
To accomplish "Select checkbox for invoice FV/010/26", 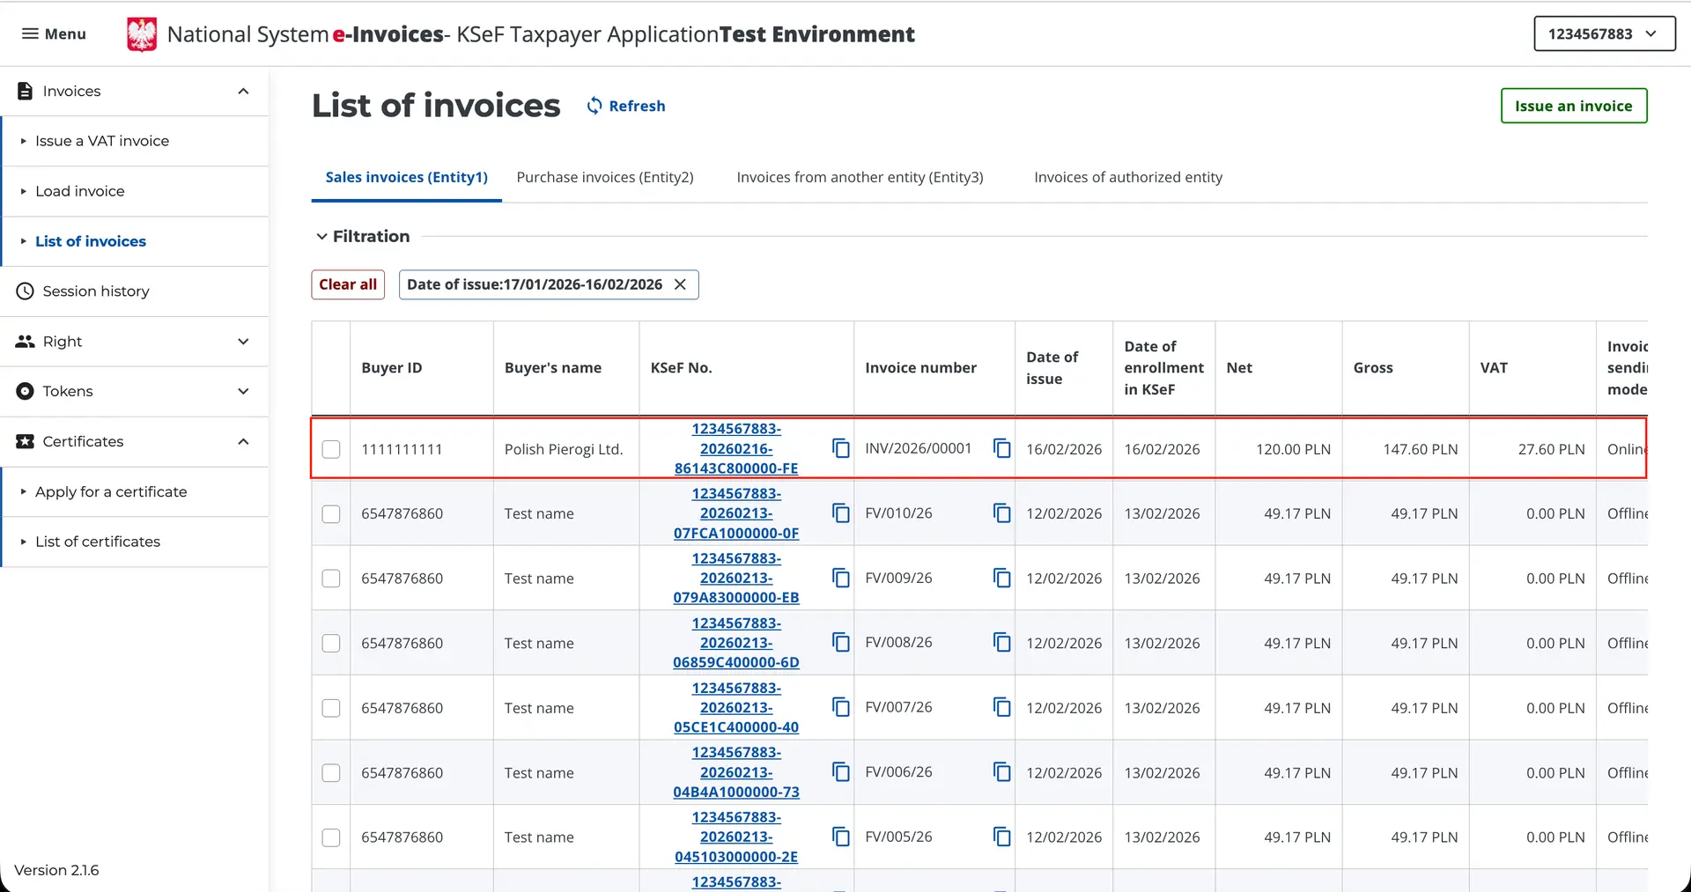I will (331, 514).
